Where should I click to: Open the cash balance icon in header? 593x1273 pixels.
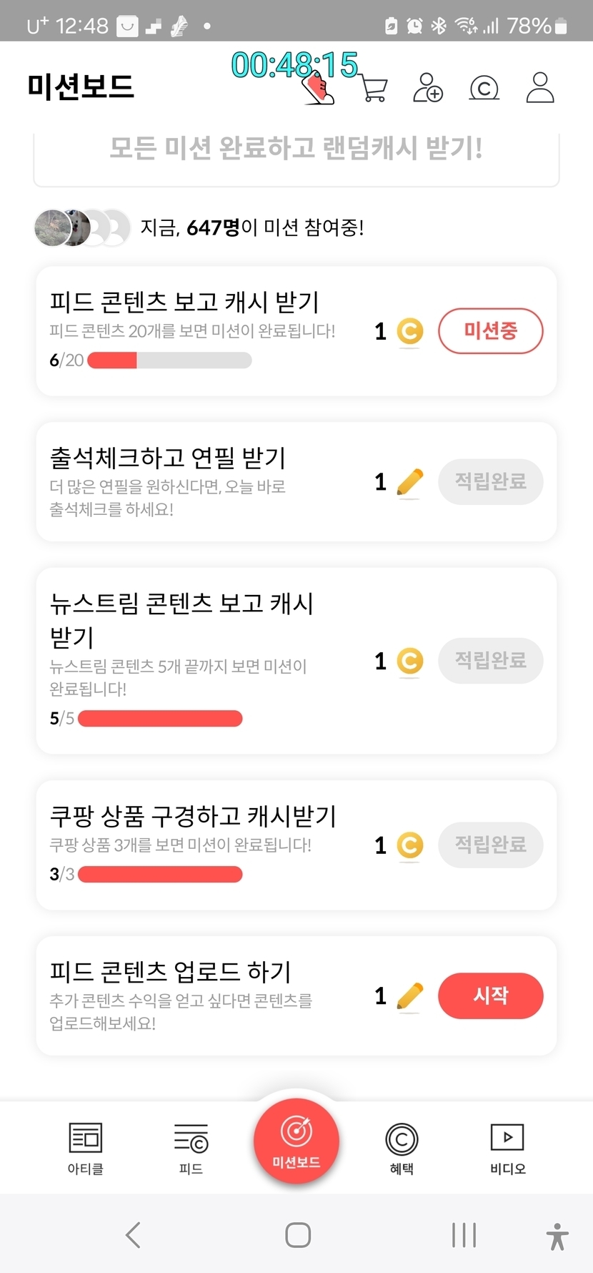[484, 88]
